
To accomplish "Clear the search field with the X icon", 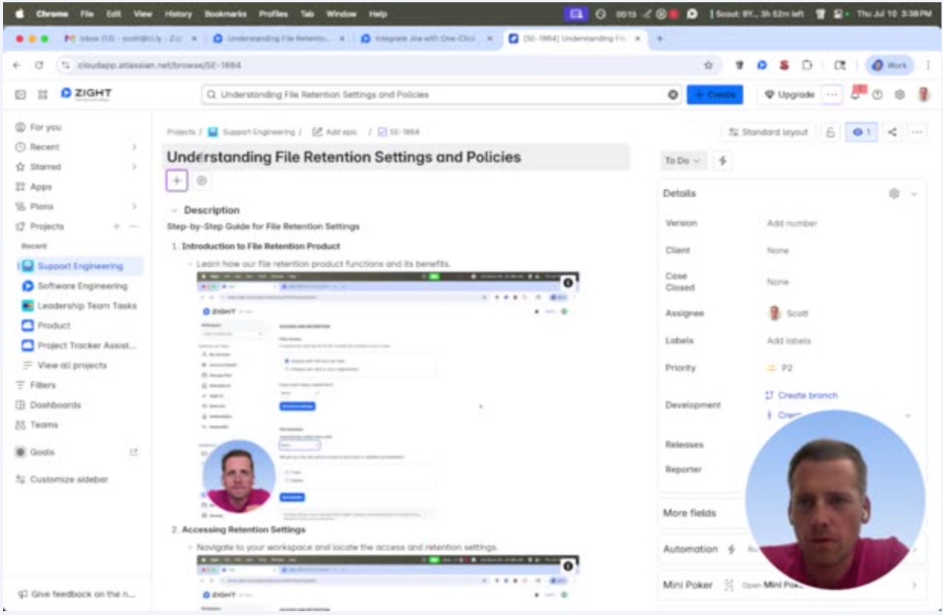I will coord(673,95).
